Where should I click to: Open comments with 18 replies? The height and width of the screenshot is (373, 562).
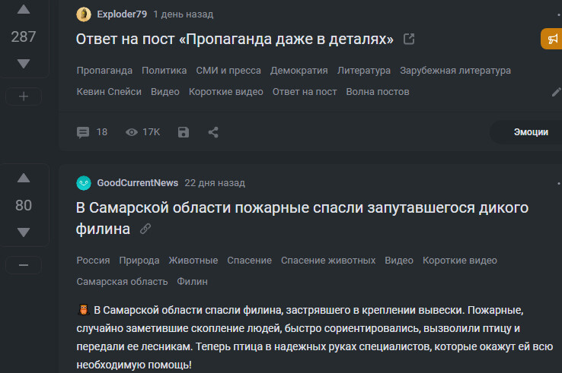tap(92, 132)
